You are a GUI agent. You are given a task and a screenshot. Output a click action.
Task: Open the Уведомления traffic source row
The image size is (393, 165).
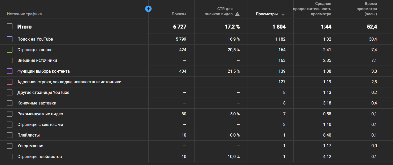click(31, 146)
